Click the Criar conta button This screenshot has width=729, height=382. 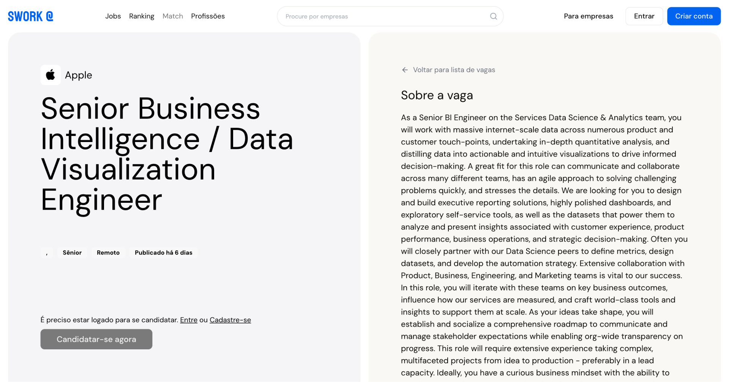(694, 16)
